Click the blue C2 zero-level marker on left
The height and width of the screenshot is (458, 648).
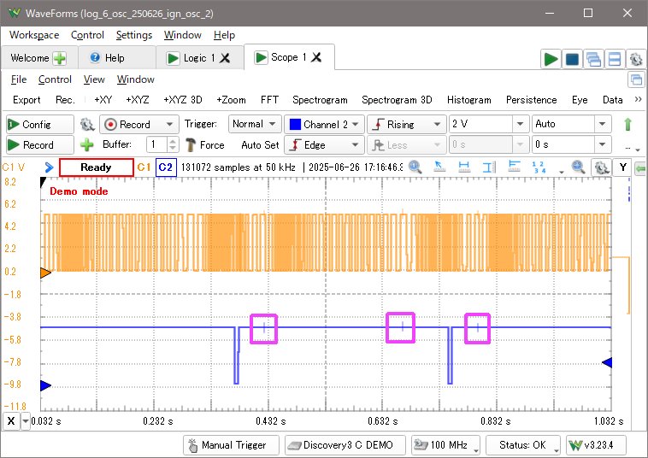(x=45, y=385)
